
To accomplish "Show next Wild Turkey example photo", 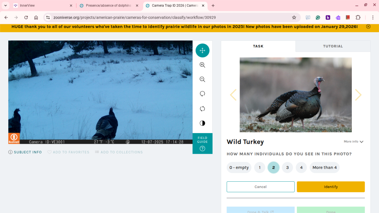I will point(358,95).
